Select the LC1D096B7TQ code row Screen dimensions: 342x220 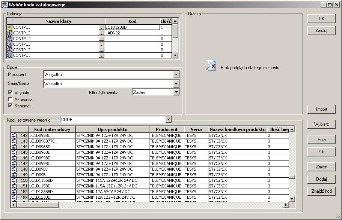pyautogui.click(x=52, y=141)
